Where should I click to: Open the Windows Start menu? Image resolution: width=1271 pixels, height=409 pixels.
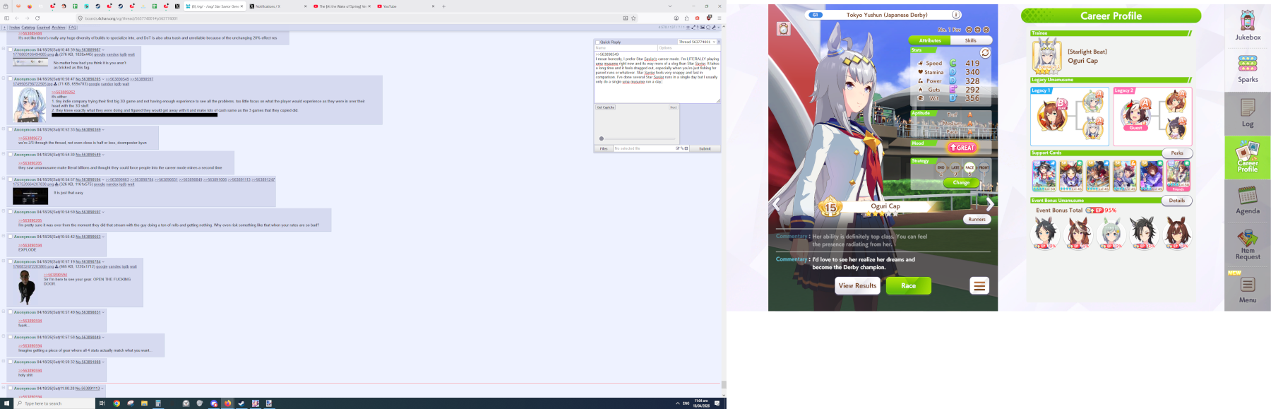(6, 403)
